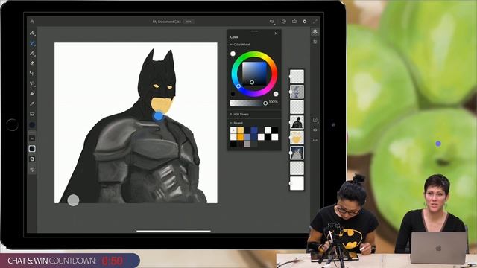
Task: Open the Help question mark icon
Action: (284, 22)
